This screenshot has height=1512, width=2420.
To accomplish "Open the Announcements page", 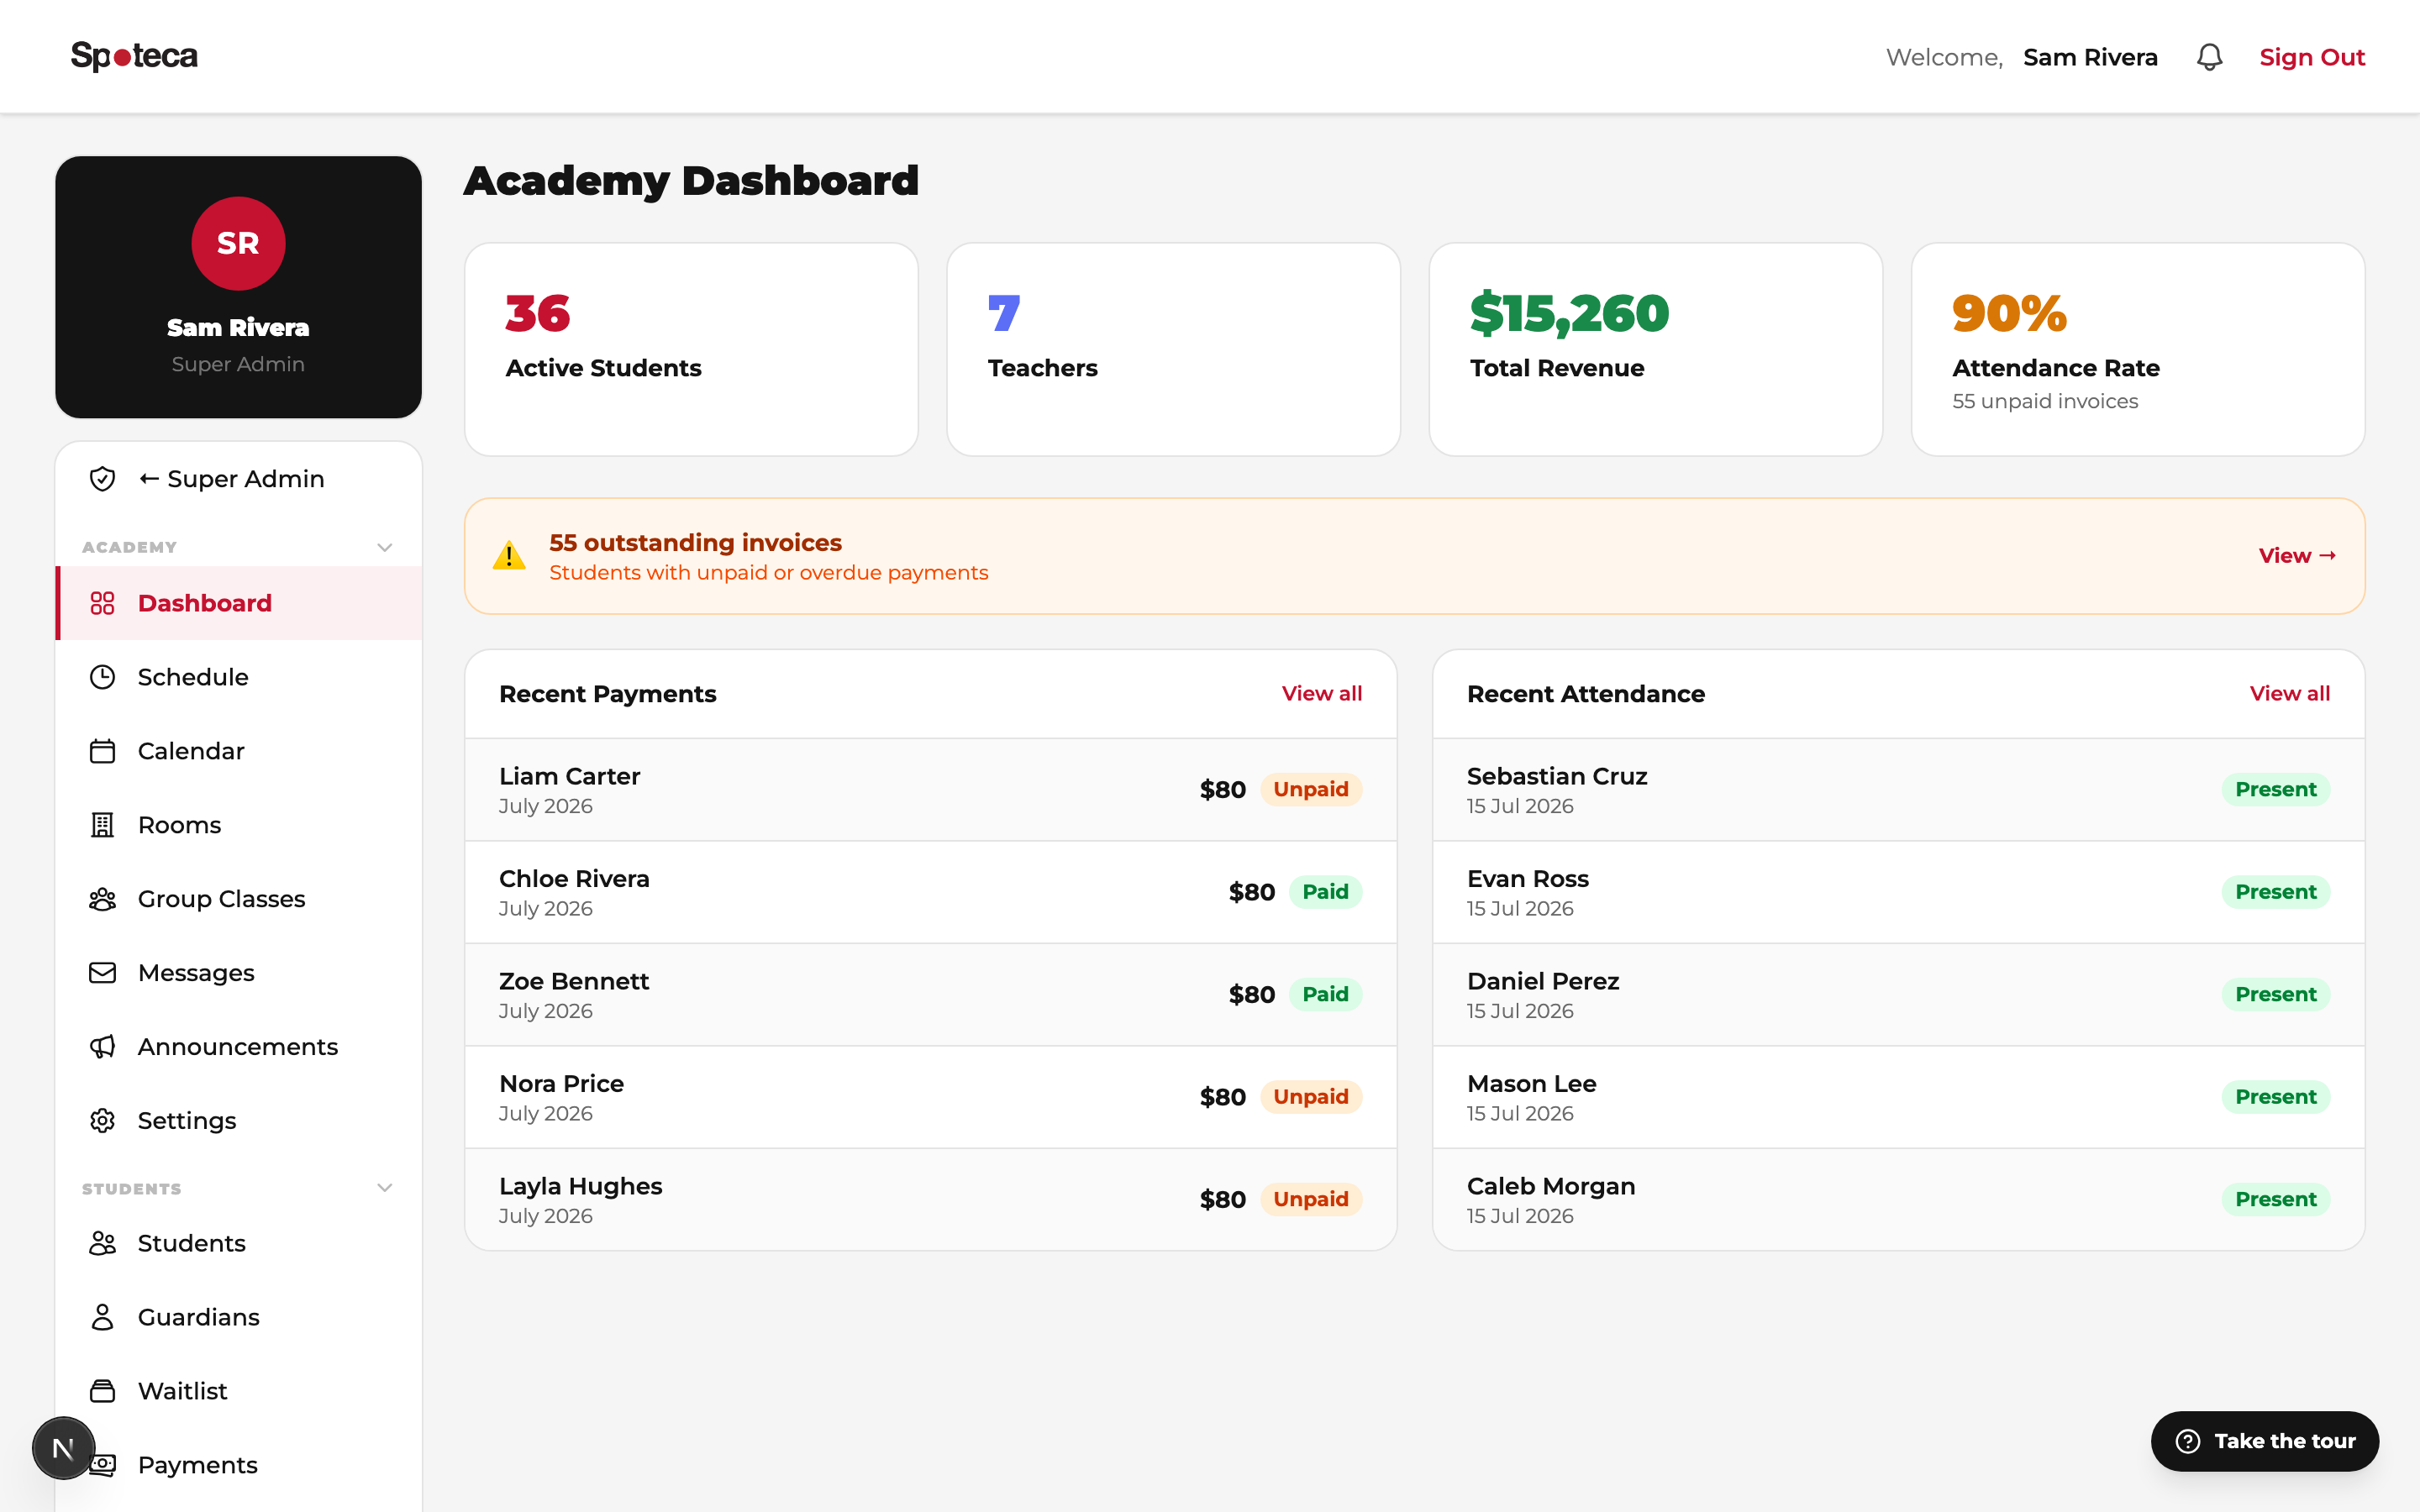I will [238, 1047].
